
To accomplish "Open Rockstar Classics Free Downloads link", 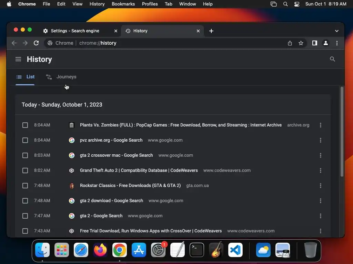I will [130, 185].
